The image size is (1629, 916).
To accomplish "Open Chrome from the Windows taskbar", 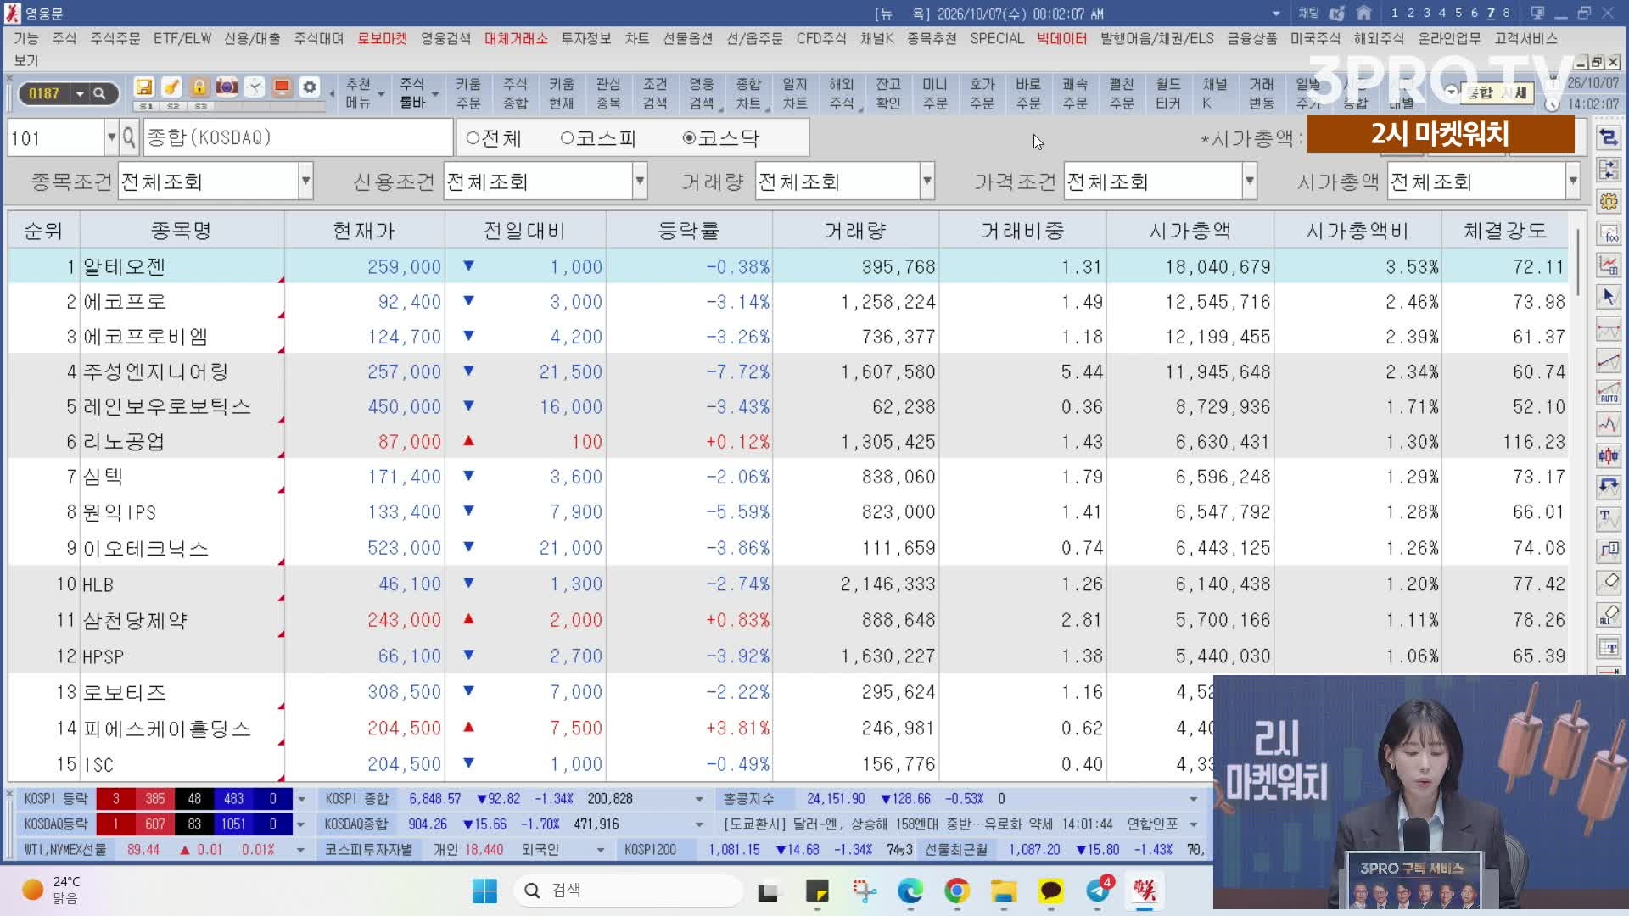I will [957, 891].
